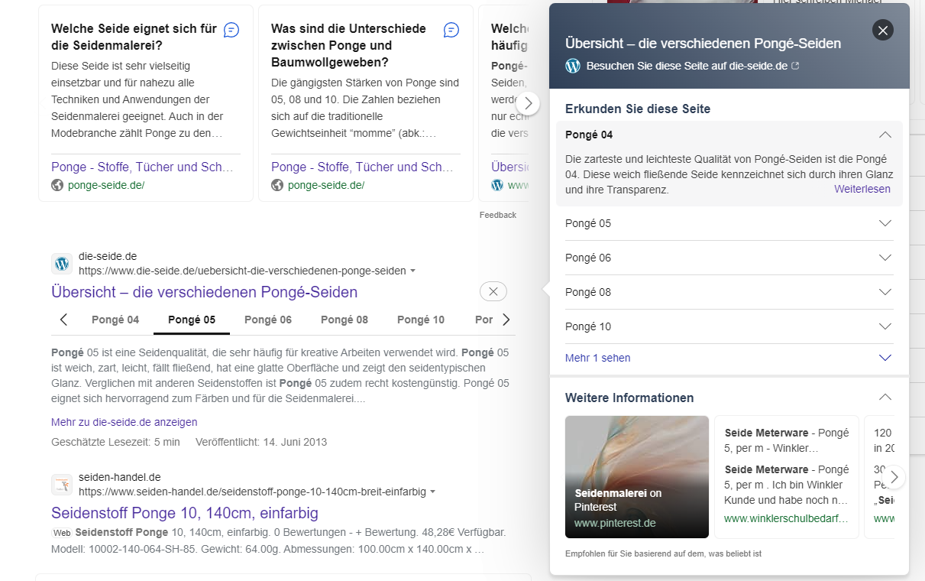Switch to the Pongé 10 tab

(x=420, y=320)
